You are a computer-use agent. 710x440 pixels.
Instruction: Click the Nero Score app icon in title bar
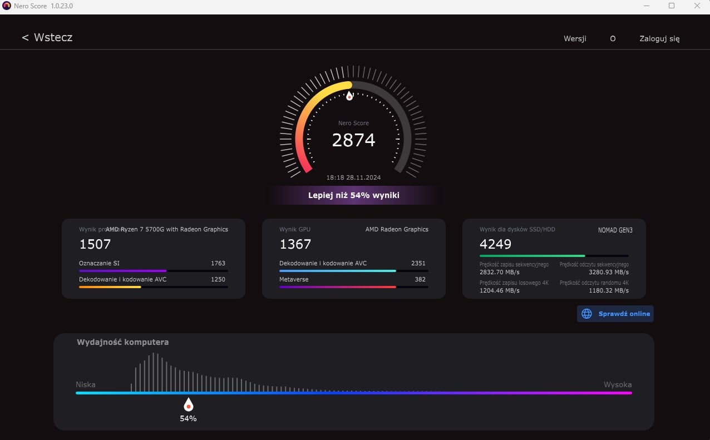coord(7,6)
